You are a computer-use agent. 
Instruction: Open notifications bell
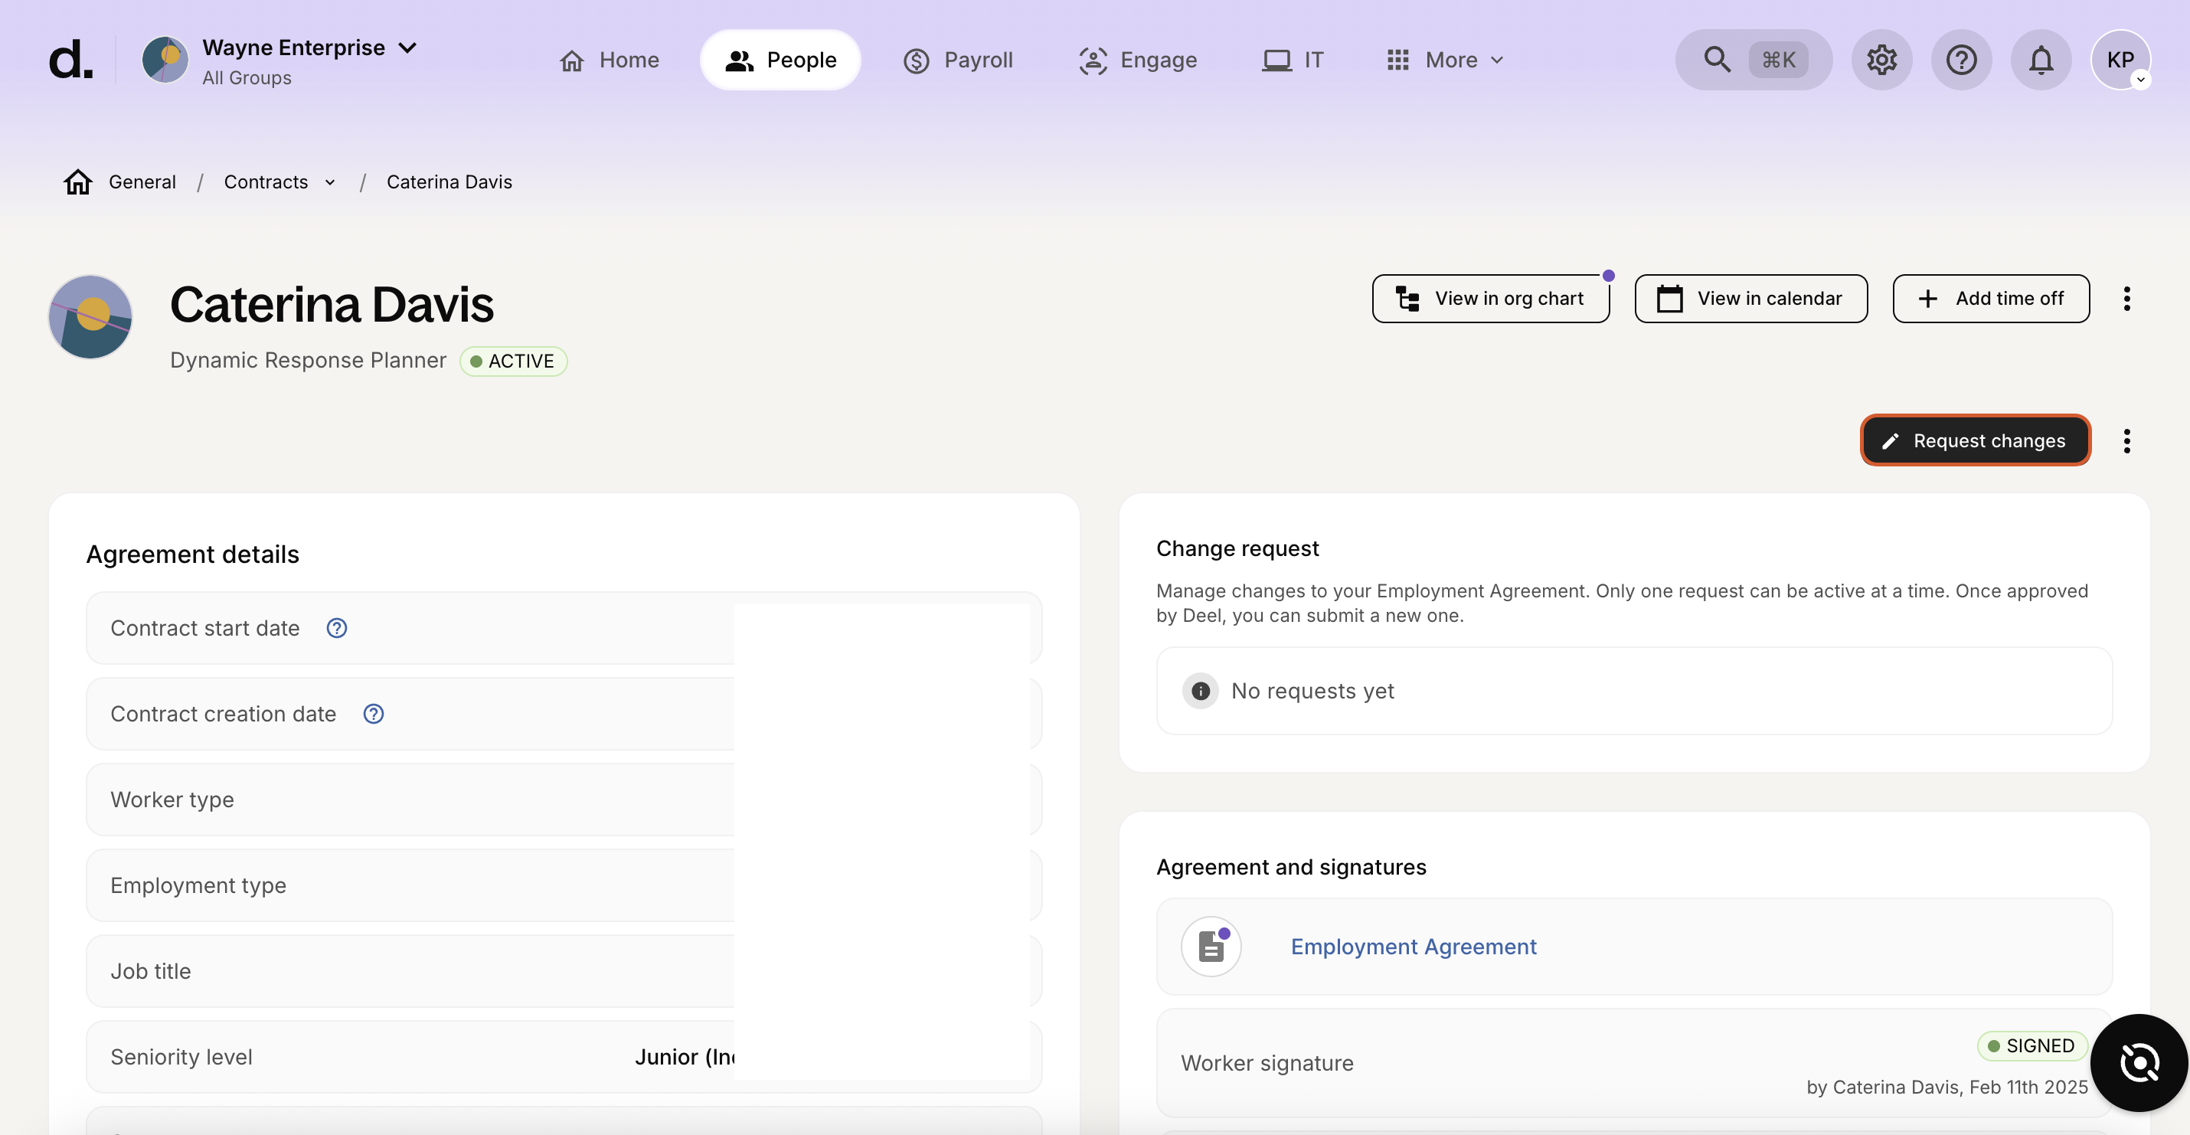tap(2041, 61)
